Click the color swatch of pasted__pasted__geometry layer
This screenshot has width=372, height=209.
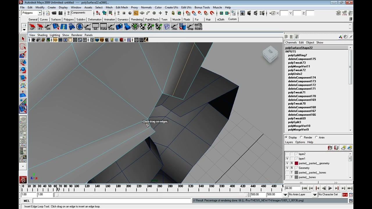click(296, 163)
